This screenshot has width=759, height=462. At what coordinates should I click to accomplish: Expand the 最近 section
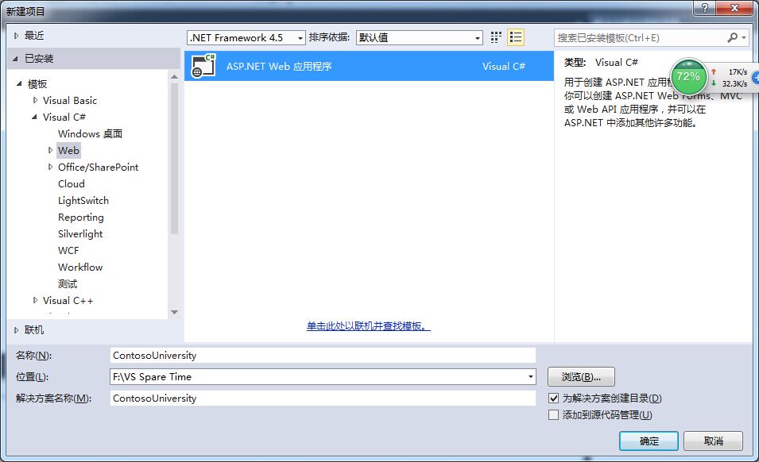pyautogui.click(x=17, y=36)
